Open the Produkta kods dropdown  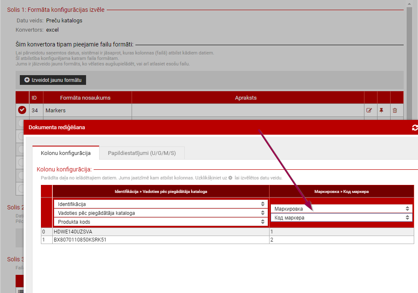pyautogui.click(x=161, y=222)
